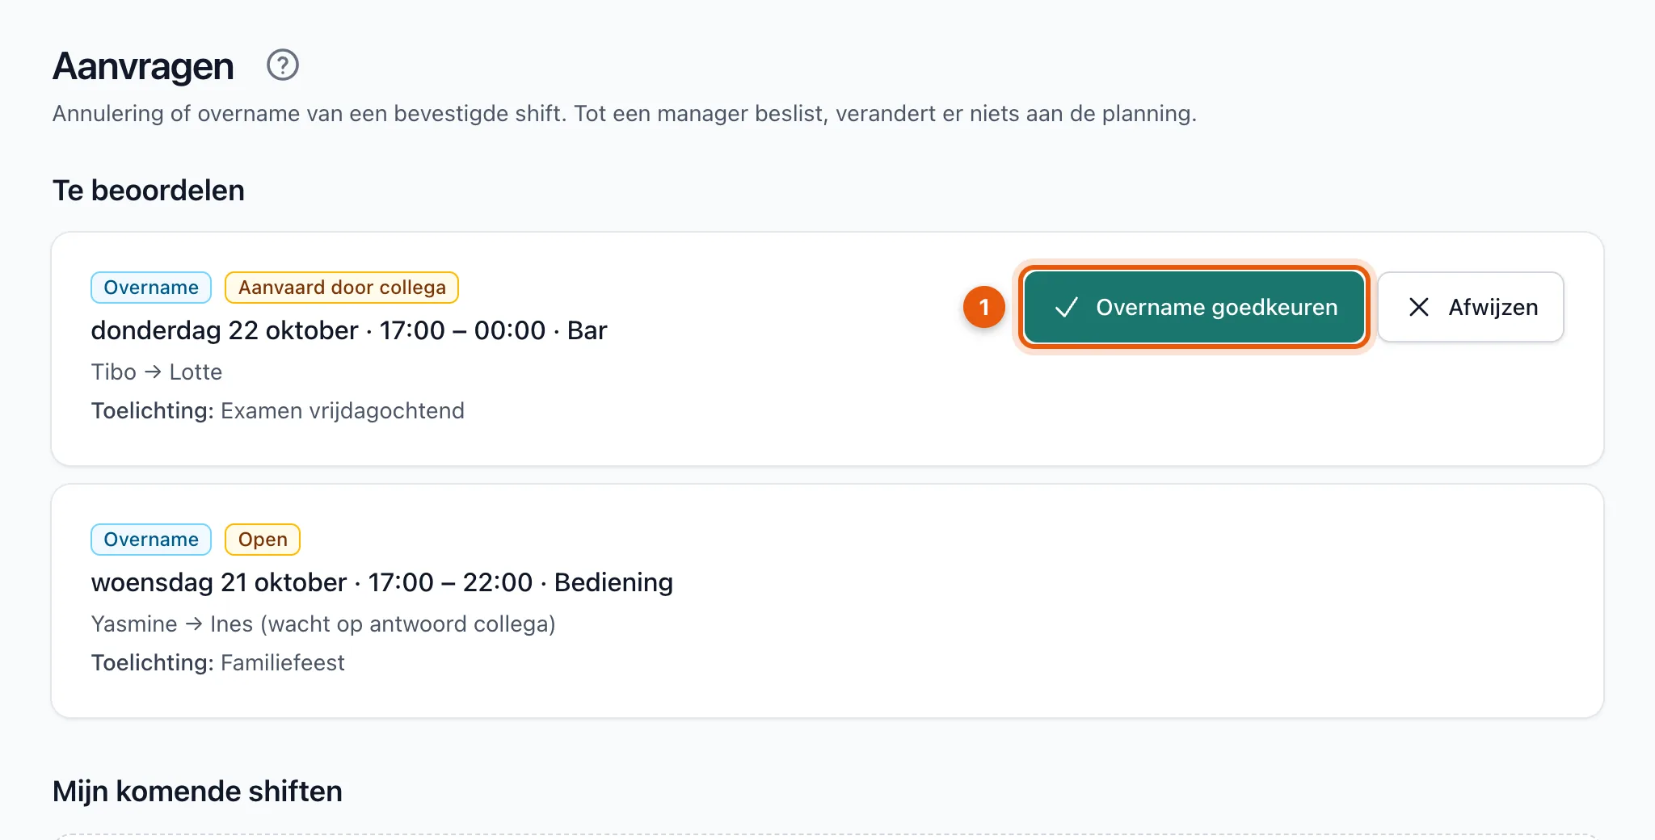Select woensdag 21 oktober shift line
The height and width of the screenshot is (840, 1655).
pos(382,582)
